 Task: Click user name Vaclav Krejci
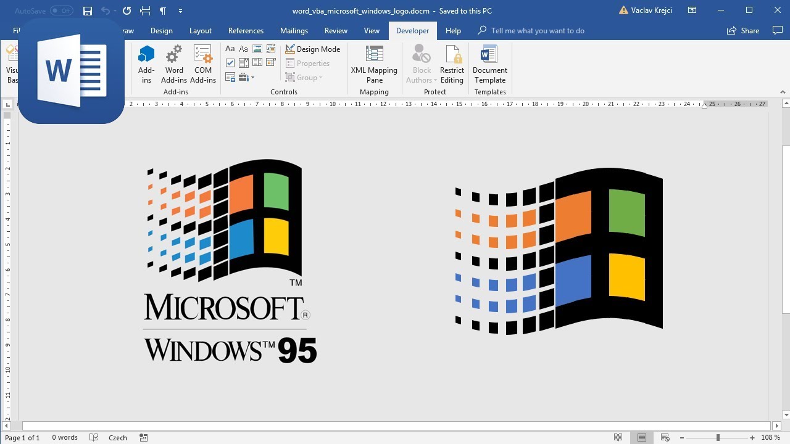[x=652, y=10]
